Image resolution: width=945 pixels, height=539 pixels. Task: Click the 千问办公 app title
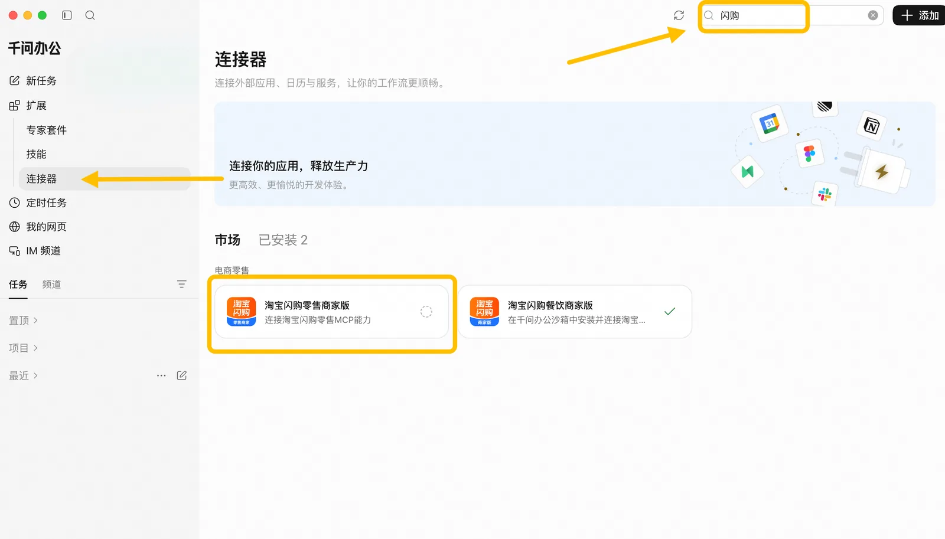(34, 48)
